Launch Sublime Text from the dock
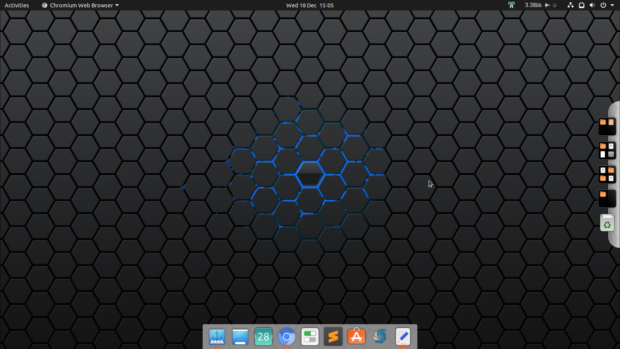The width and height of the screenshot is (620, 349). pyautogui.click(x=333, y=337)
